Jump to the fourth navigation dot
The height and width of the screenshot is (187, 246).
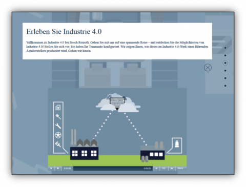[x=225, y=71]
